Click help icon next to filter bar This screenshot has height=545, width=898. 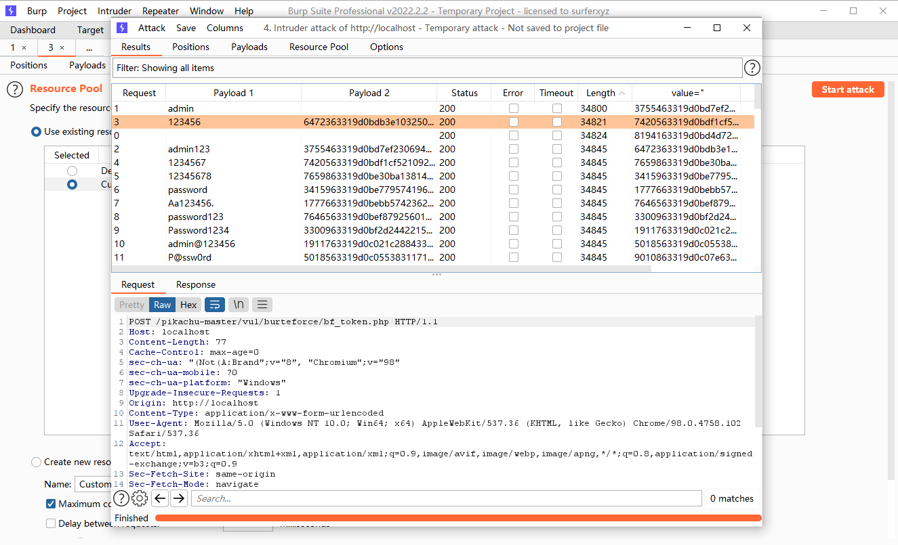click(x=752, y=68)
